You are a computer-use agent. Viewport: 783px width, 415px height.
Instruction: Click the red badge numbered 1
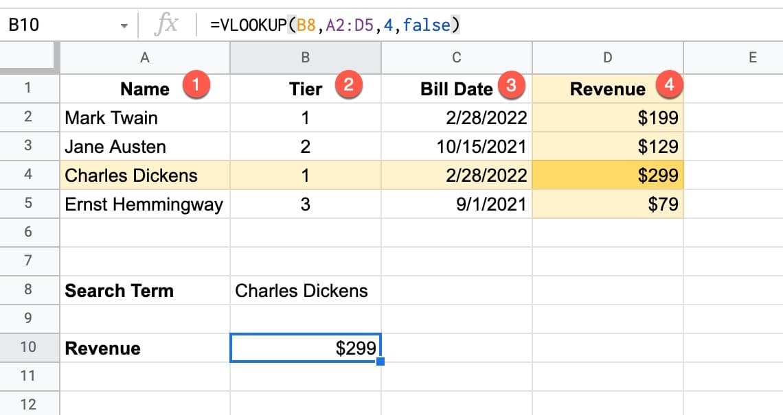coord(195,86)
